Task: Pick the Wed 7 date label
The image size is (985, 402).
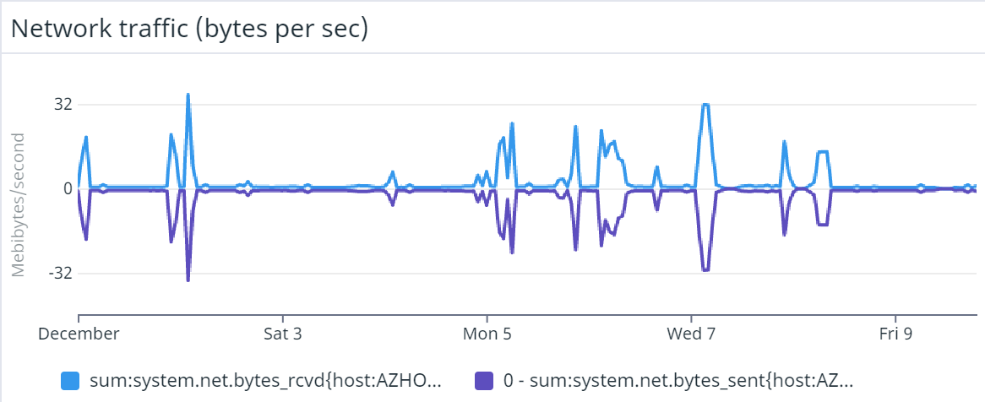Action: pyautogui.click(x=691, y=334)
